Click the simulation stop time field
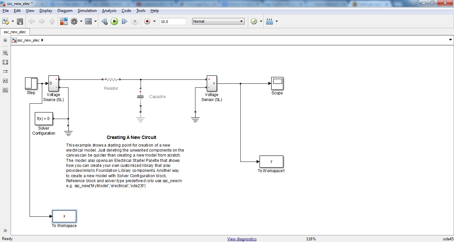The image size is (454, 242). 172,21
